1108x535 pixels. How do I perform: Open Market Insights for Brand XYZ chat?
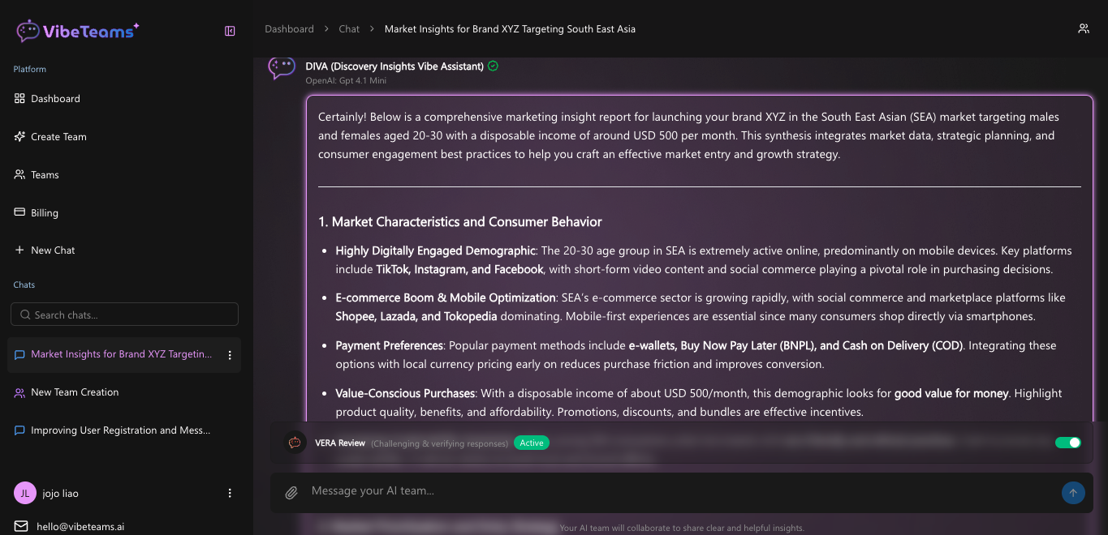pos(122,355)
